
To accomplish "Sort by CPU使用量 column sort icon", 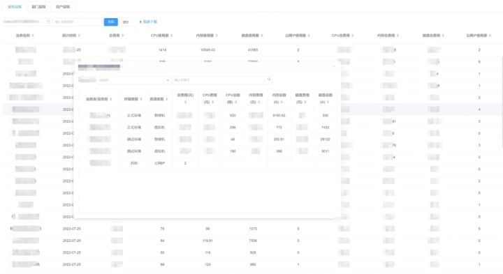I will click(172, 36).
